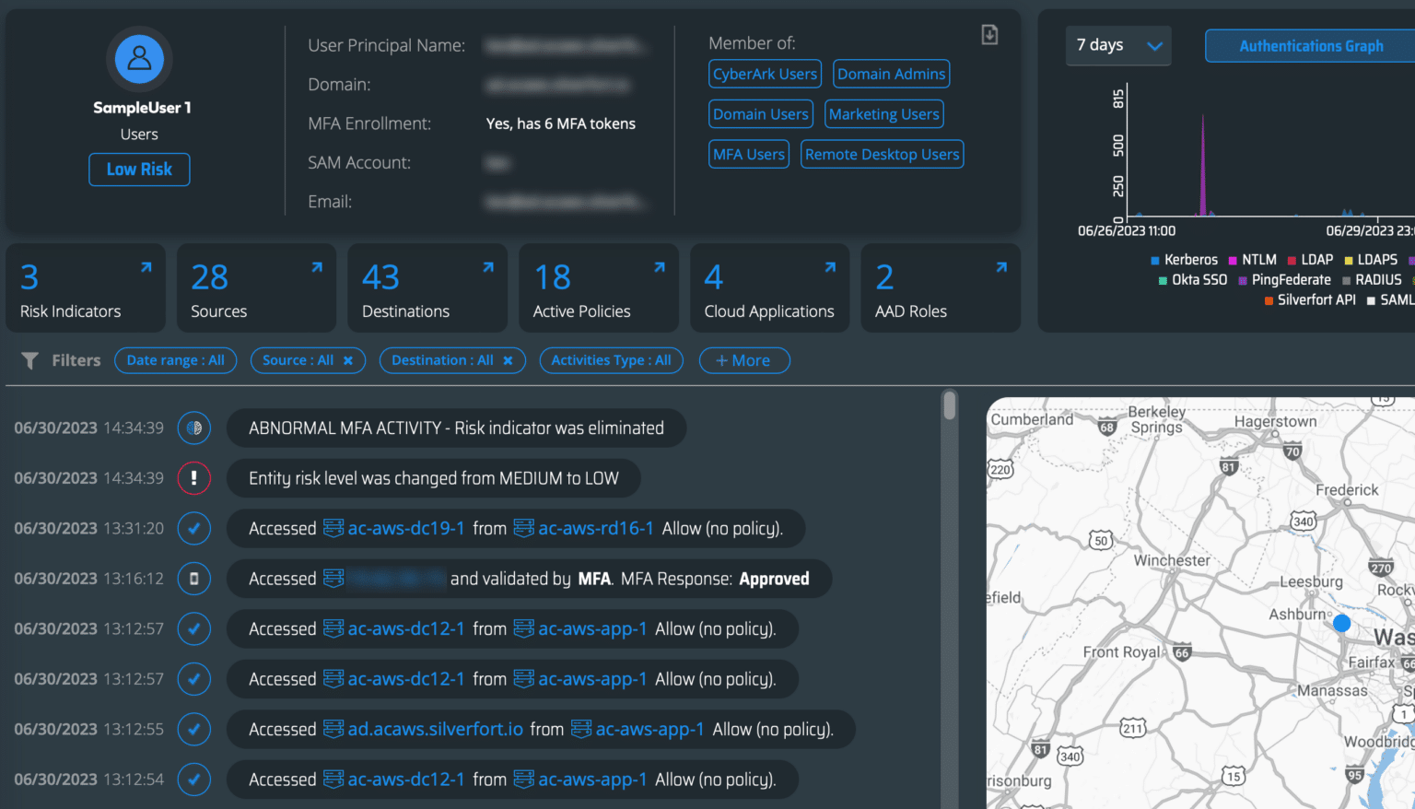
Task: Click the ac-aws-app-1 destination link
Action: point(592,628)
